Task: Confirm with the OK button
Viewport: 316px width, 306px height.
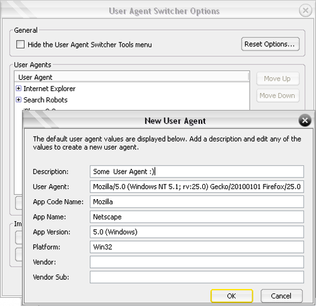Action: (232, 296)
